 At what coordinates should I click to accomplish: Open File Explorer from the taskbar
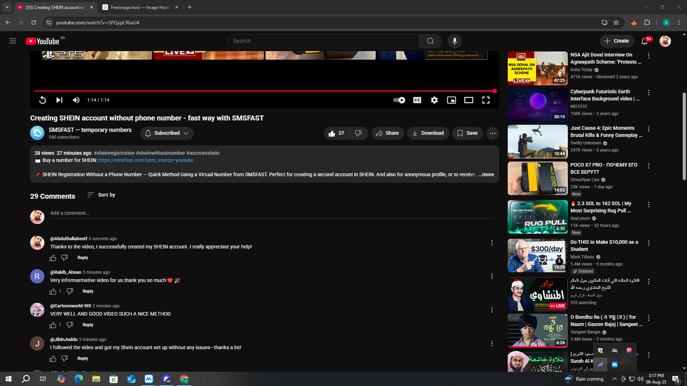pos(96,379)
